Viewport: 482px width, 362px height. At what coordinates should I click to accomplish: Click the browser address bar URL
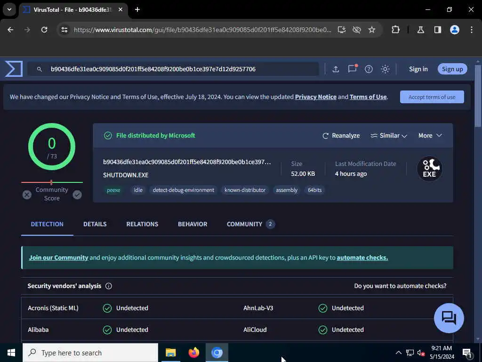click(x=202, y=30)
